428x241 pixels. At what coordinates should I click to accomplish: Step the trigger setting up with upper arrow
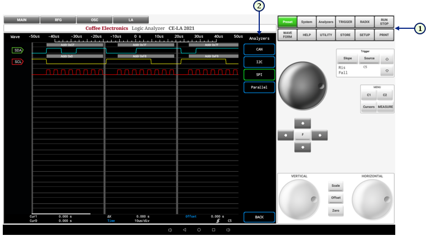tap(386, 58)
